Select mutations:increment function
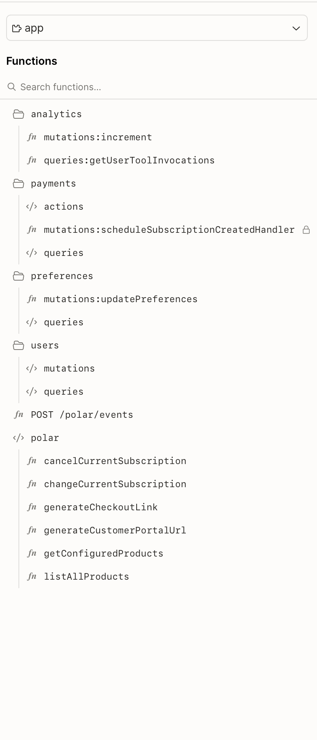This screenshot has height=740, width=317. click(x=98, y=137)
